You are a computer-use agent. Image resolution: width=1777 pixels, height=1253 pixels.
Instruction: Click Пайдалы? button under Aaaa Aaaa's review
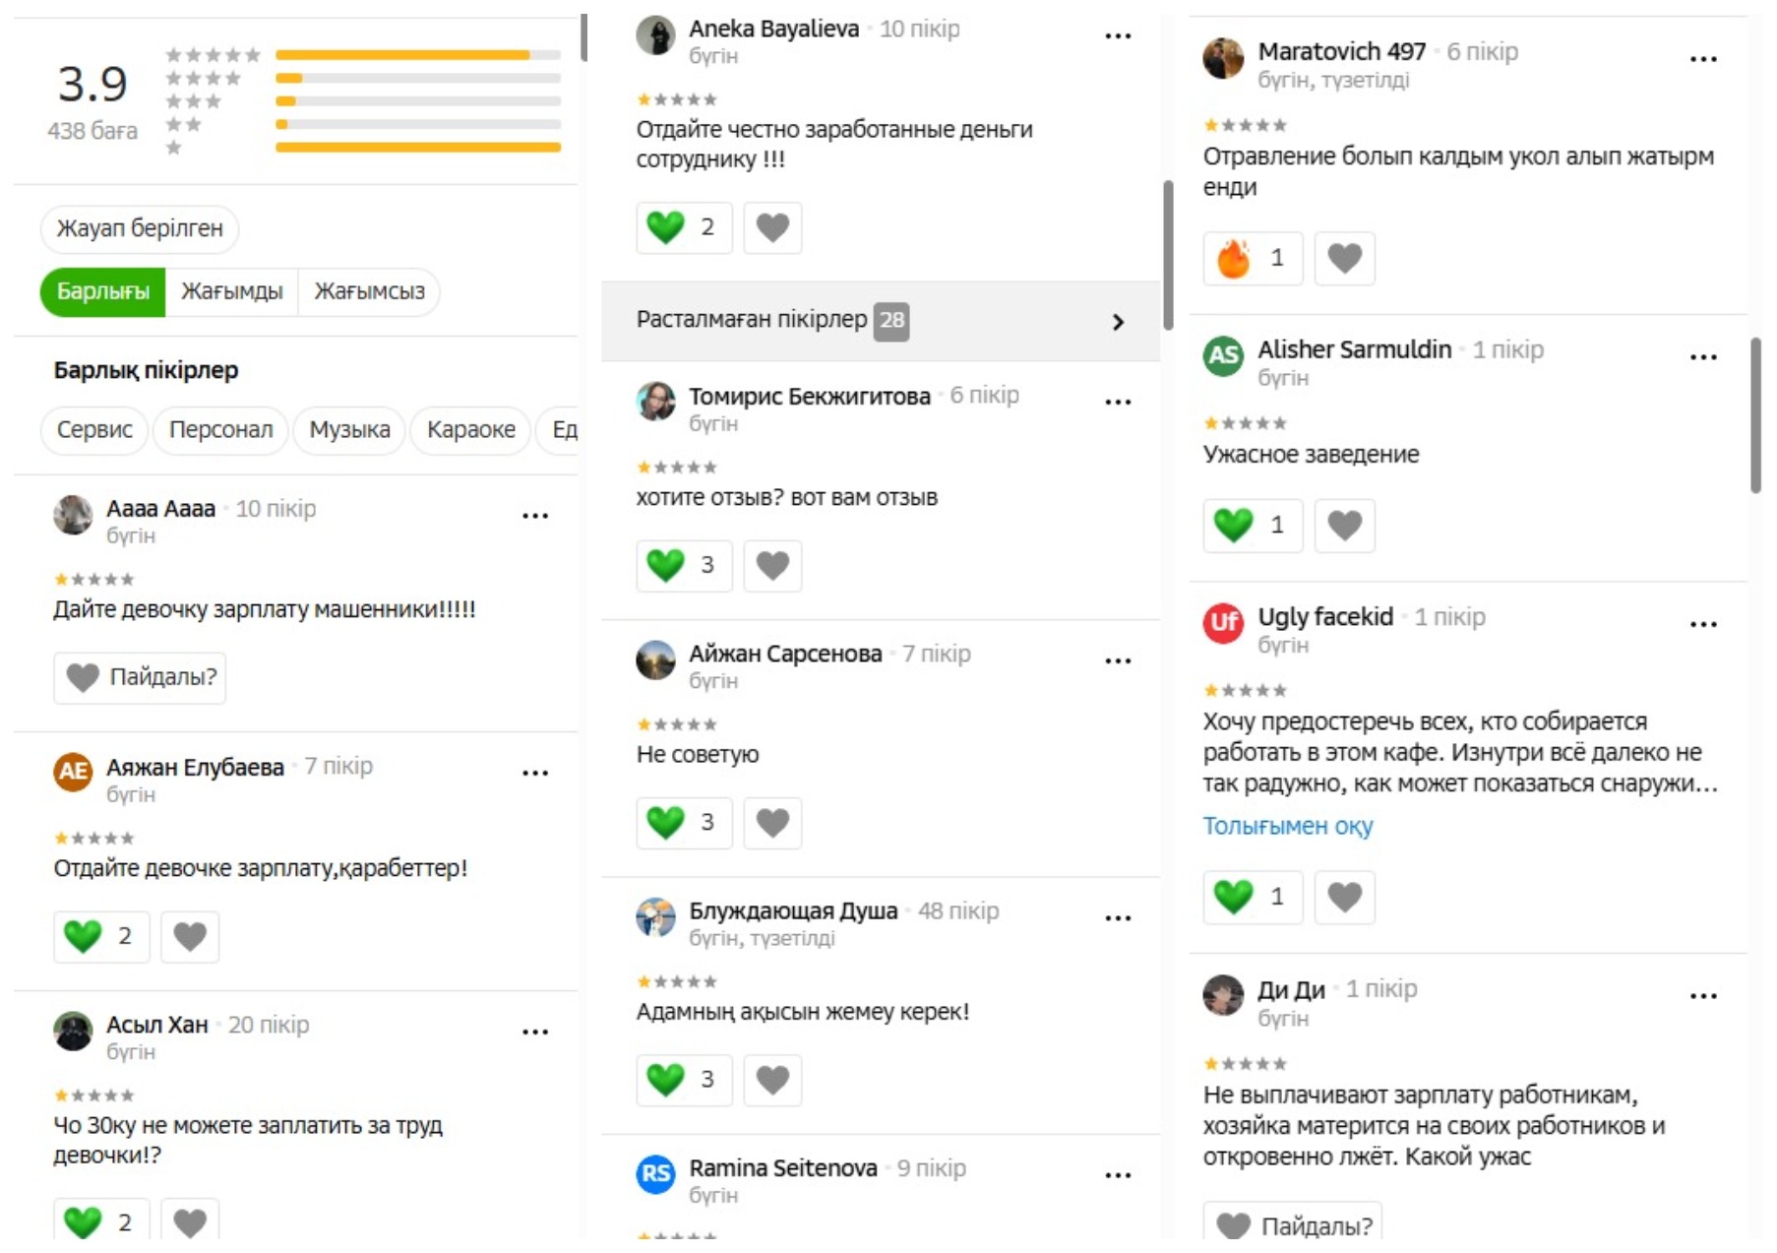(x=140, y=677)
